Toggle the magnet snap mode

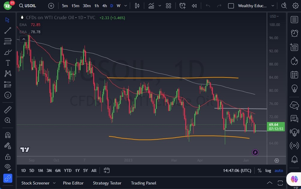click(8, 135)
